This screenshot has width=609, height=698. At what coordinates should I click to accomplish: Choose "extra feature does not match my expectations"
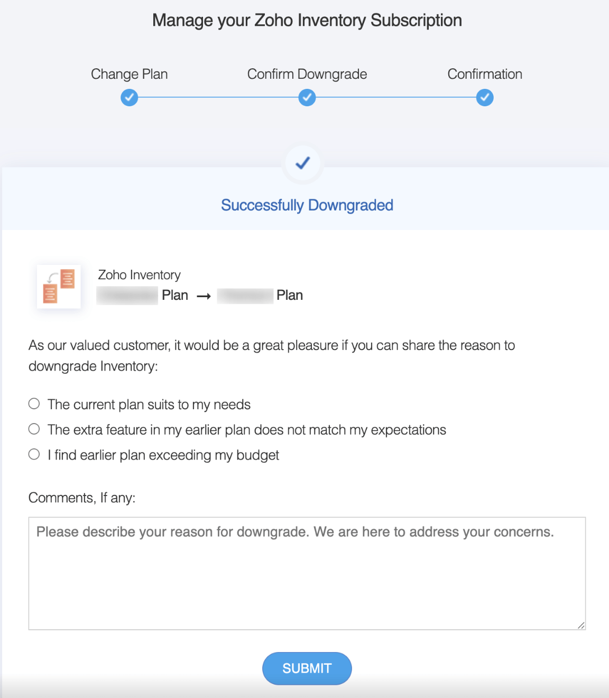(34, 429)
